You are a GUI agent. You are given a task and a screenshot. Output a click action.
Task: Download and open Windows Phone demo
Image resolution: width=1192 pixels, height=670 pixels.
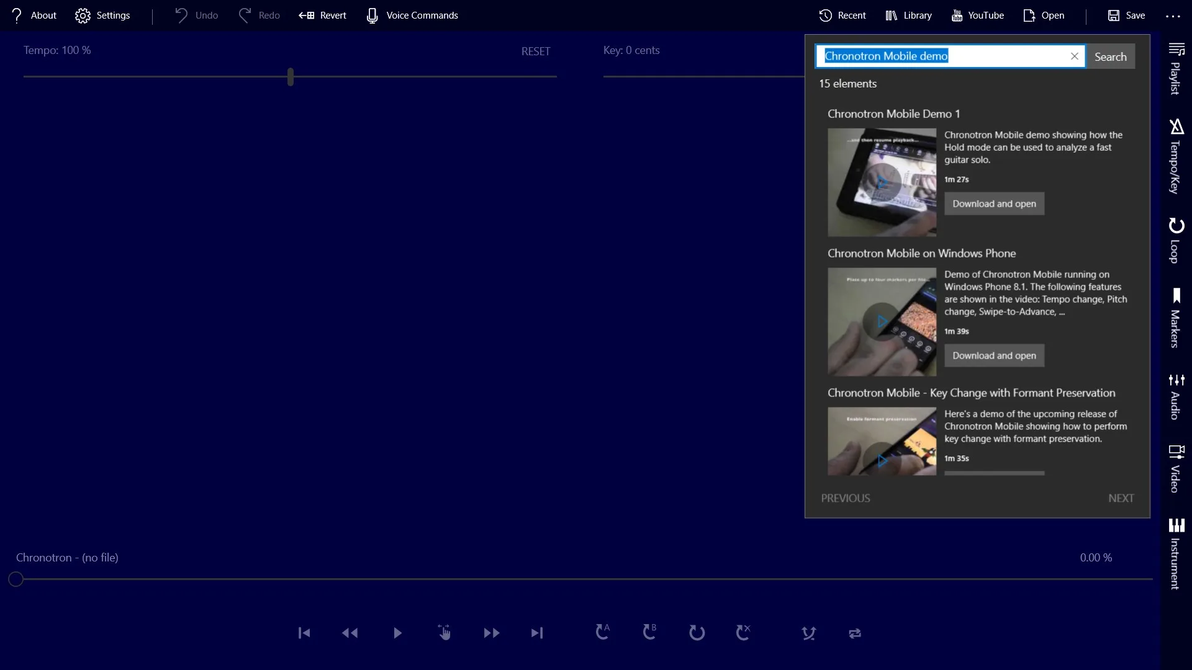994,355
